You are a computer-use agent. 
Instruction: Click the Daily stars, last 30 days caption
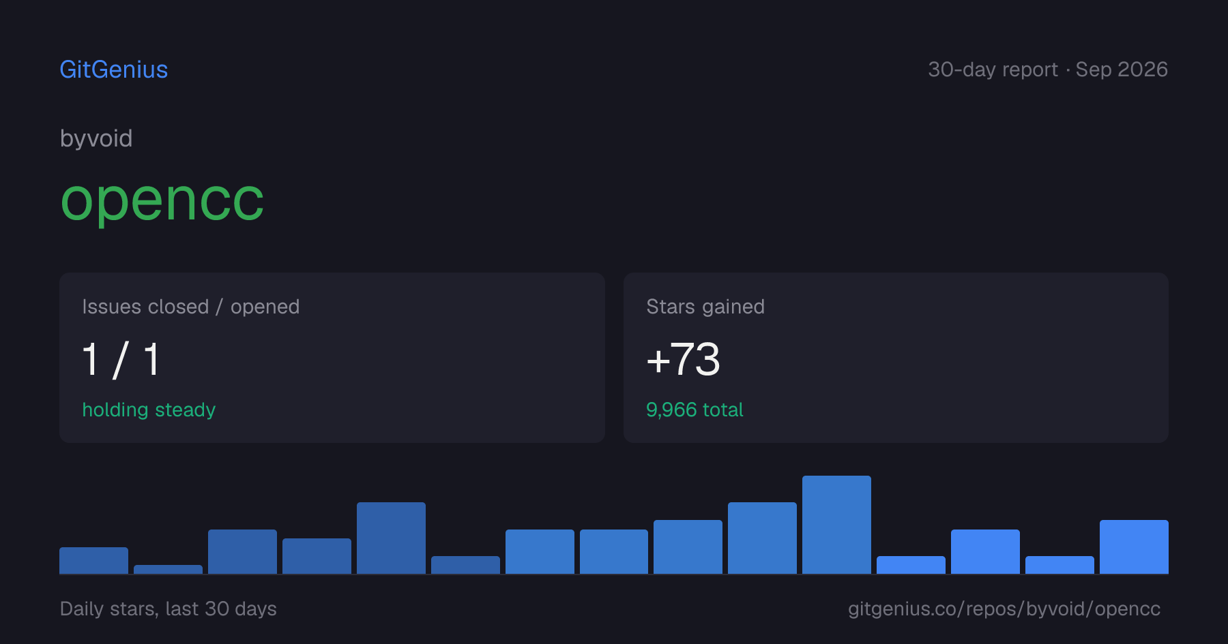pyautogui.click(x=169, y=609)
